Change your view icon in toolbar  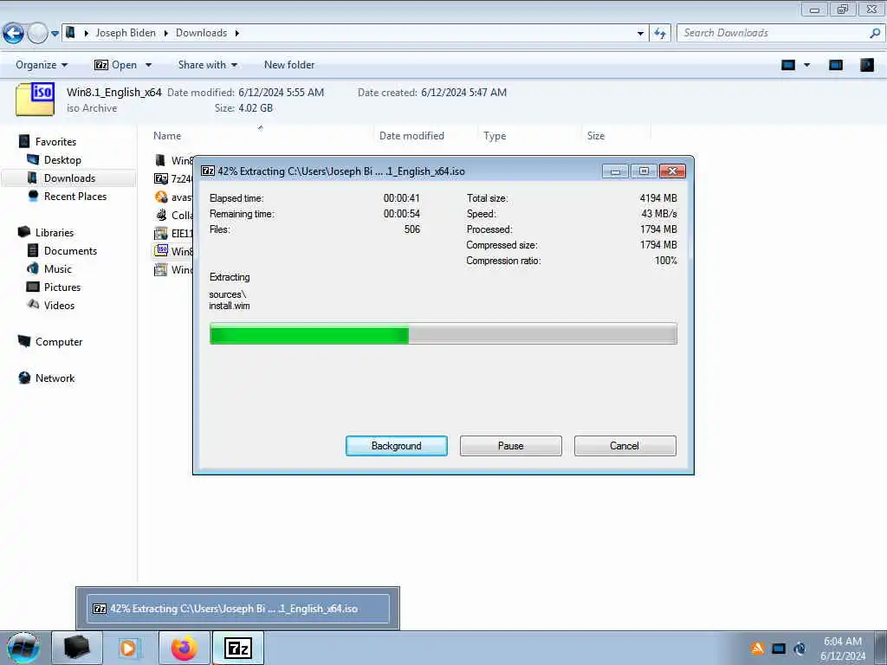(788, 65)
